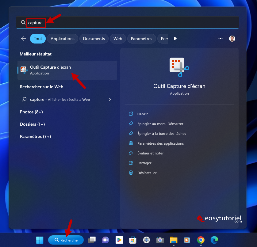The image size is (257, 247).
Task: Open the Windows Start button
Action: pos(40,240)
